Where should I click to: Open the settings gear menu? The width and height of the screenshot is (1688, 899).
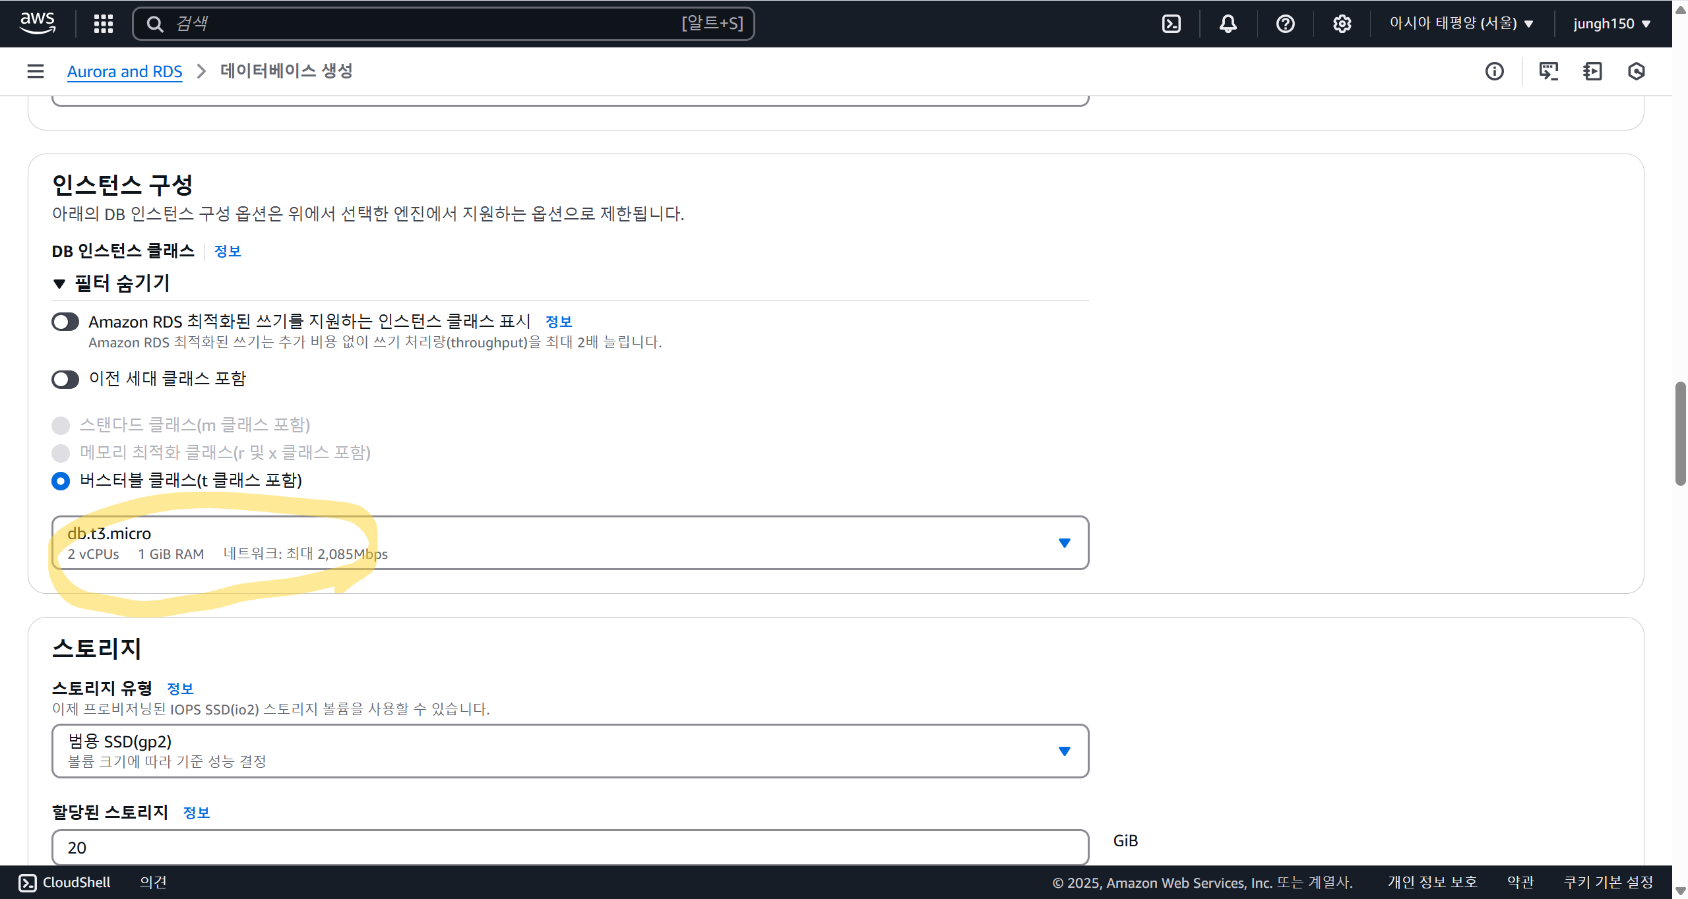tap(1342, 24)
